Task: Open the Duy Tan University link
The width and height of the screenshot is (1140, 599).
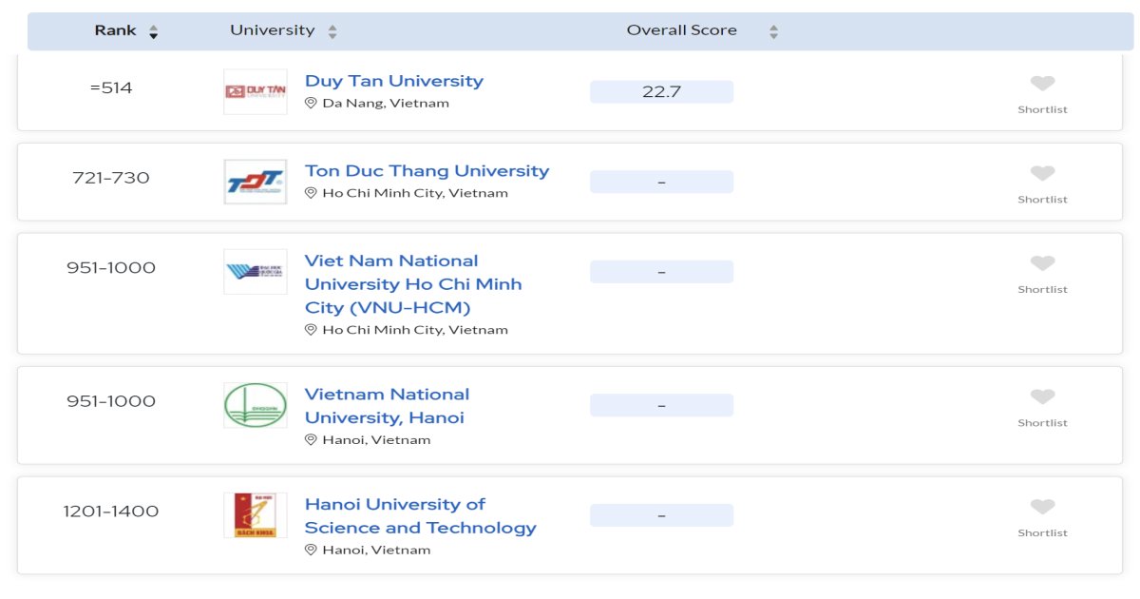Action: coord(393,81)
